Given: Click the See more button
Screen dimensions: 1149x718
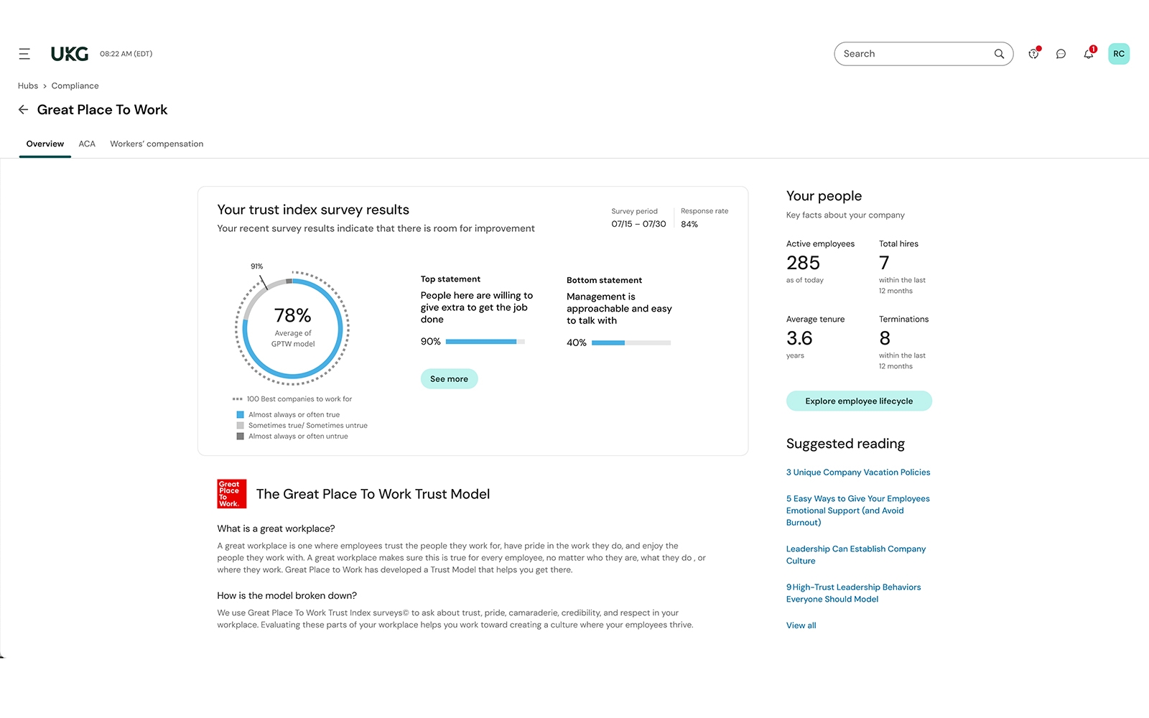Looking at the screenshot, I should (x=449, y=379).
